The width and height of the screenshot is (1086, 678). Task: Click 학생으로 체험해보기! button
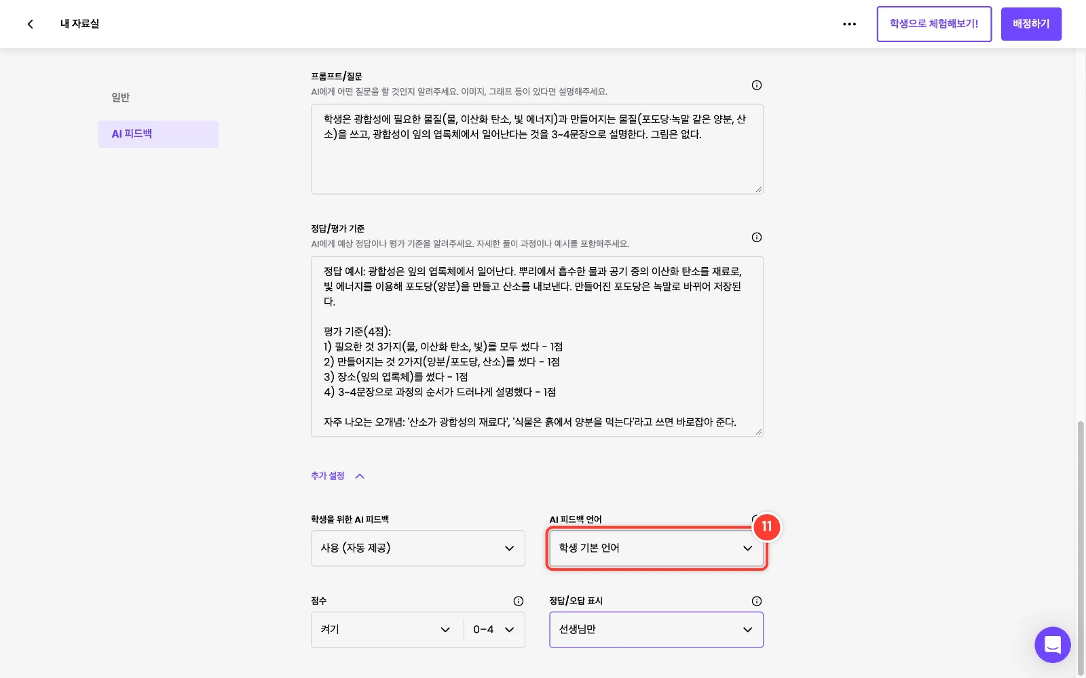pyautogui.click(x=934, y=24)
